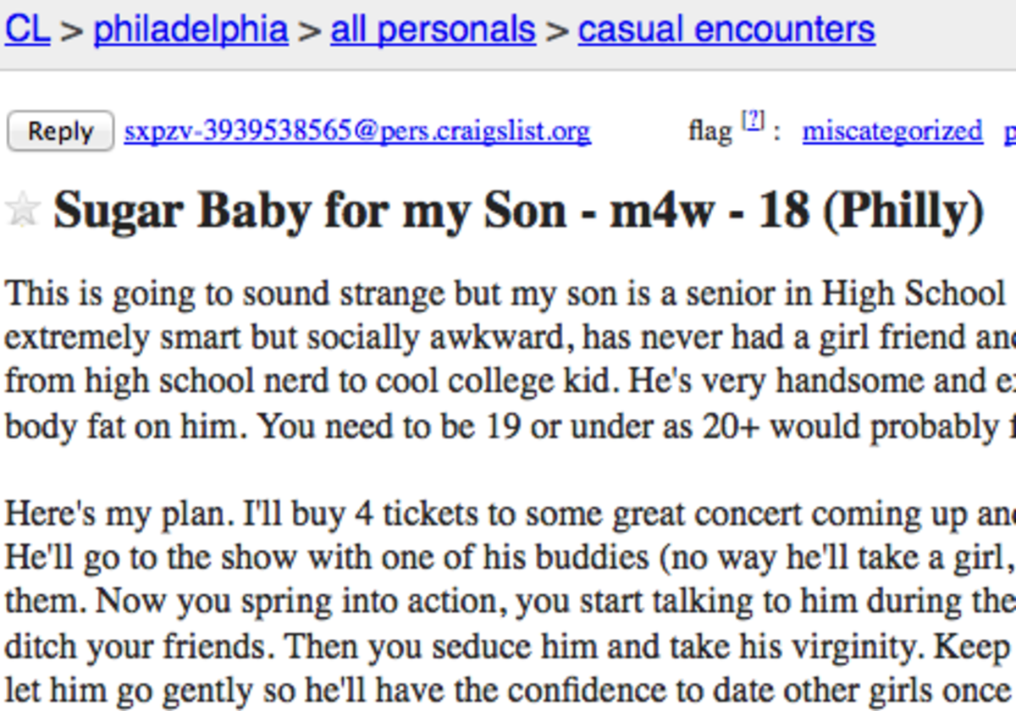The height and width of the screenshot is (711, 1016).
Task: Click the posting title heading
Action: click(x=518, y=211)
